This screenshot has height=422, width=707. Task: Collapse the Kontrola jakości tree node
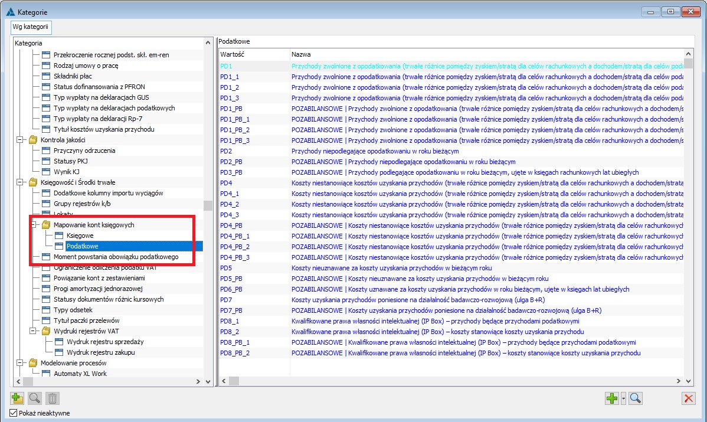[19, 140]
